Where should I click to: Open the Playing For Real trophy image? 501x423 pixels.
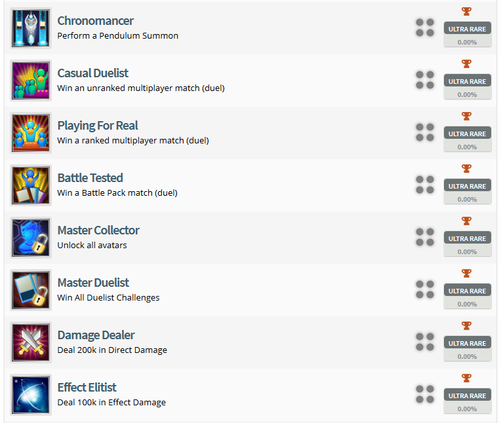pos(31,133)
